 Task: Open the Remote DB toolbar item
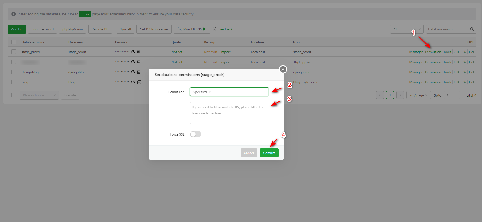click(x=100, y=29)
